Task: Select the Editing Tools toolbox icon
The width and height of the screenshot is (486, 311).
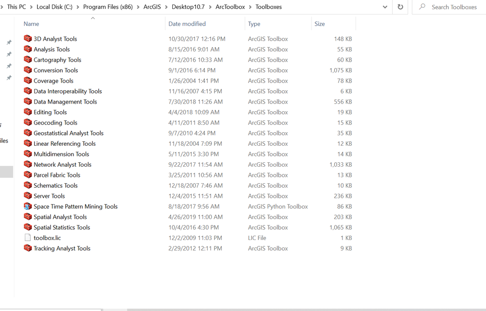Action: pos(28,112)
